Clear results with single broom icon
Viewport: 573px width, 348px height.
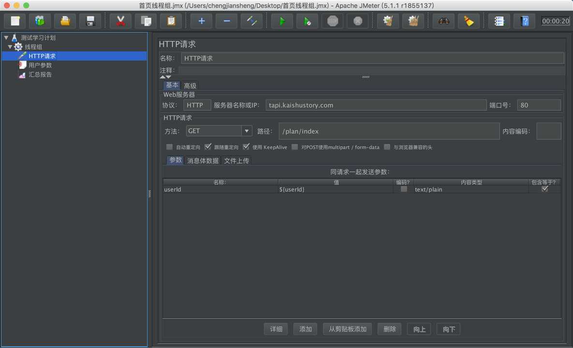pos(388,21)
